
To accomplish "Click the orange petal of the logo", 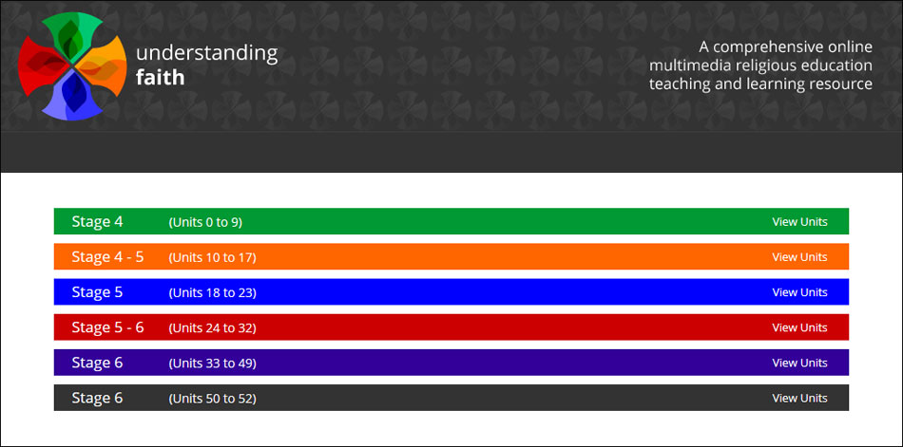I will pyautogui.click(x=103, y=66).
